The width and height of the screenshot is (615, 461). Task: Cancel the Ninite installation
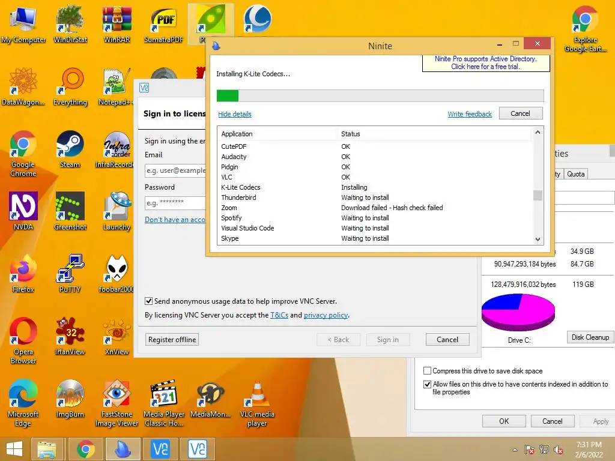pos(521,113)
